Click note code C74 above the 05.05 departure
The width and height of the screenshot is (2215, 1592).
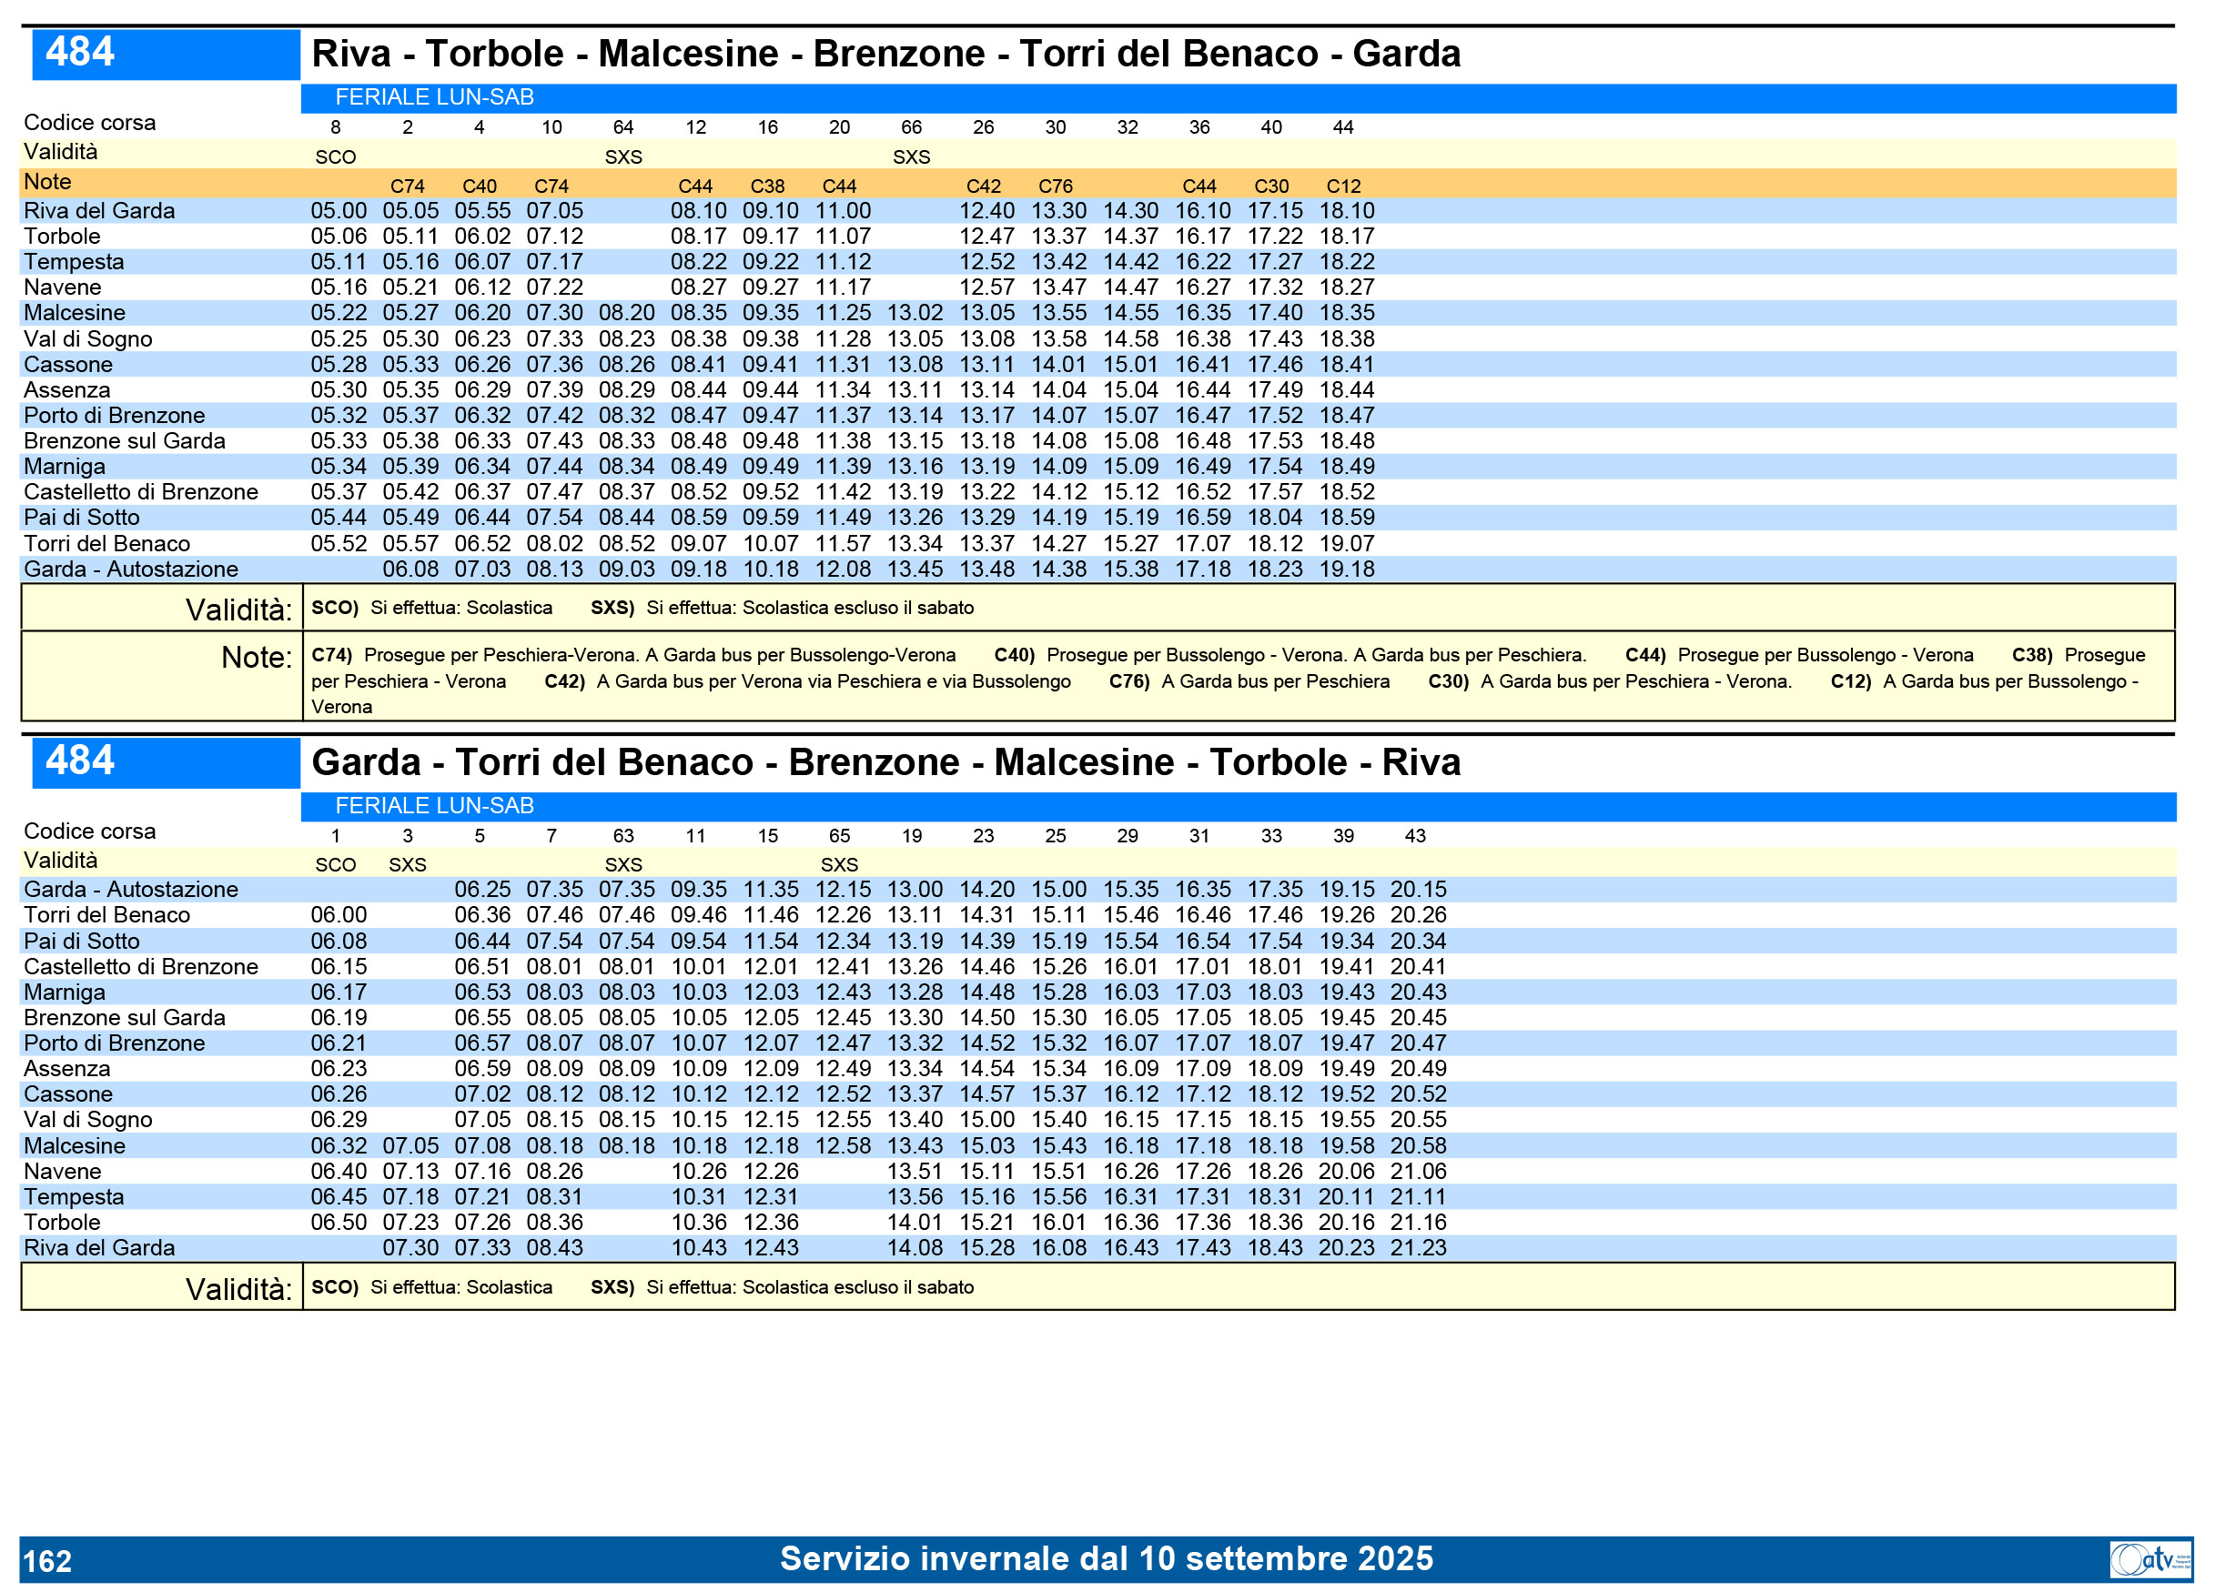(x=408, y=186)
